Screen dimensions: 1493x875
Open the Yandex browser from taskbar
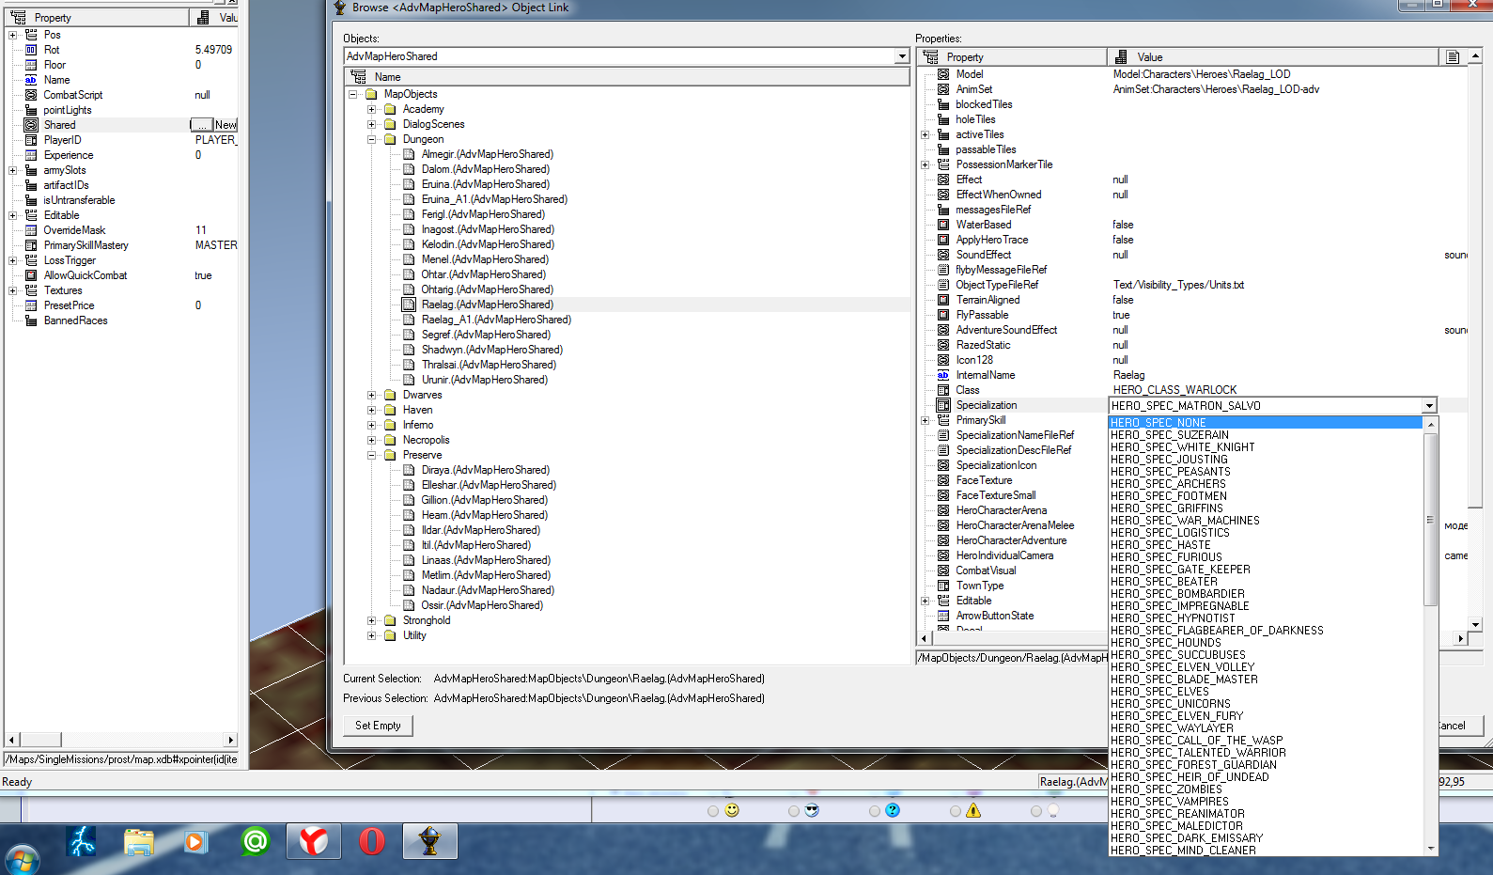tap(313, 841)
